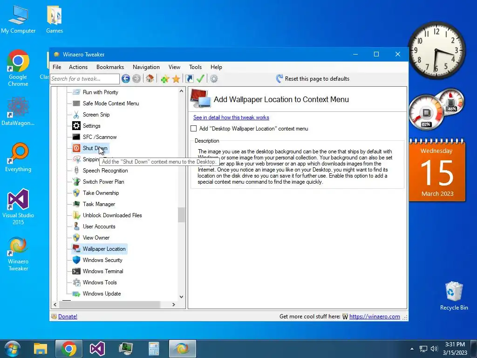Click the Search for a tweak field
This screenshot has height=358, width=477.
(85, 79)
